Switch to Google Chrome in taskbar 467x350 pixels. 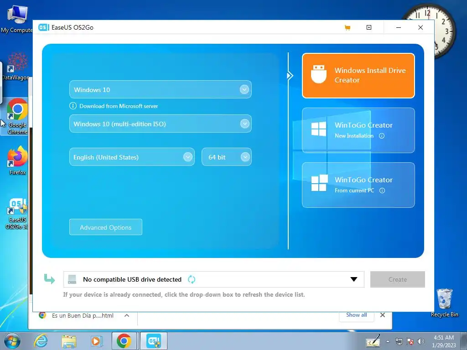click(124, 341)
